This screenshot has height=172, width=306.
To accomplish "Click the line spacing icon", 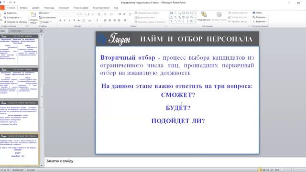I will (x=130, y=14).
